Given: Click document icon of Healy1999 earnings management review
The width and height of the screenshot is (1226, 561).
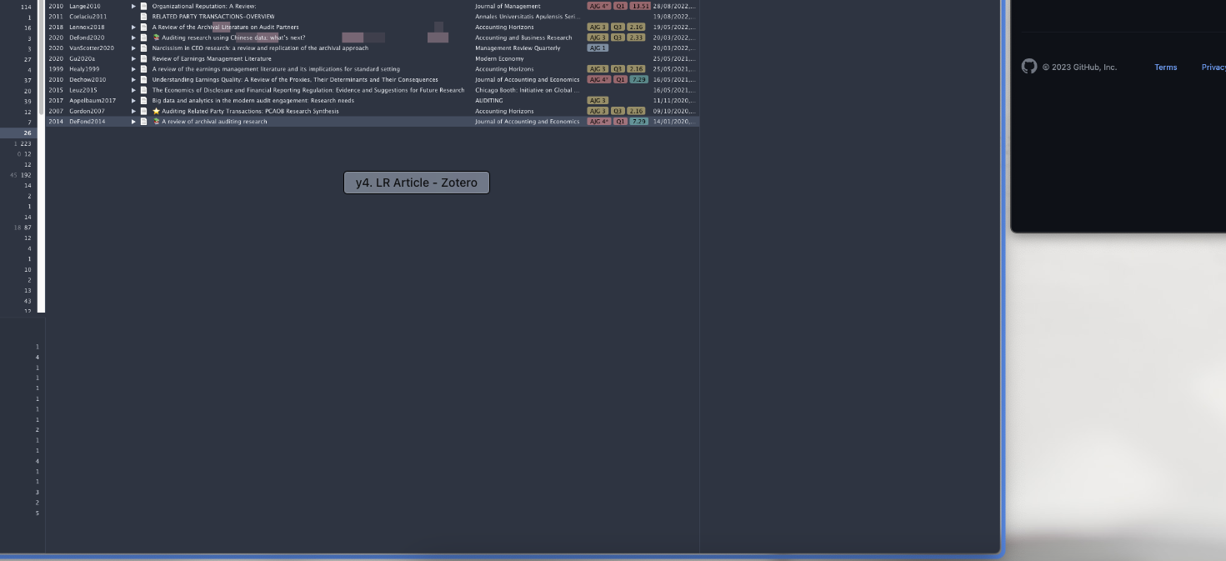Looking at the screenshot, I should point(143,68).
